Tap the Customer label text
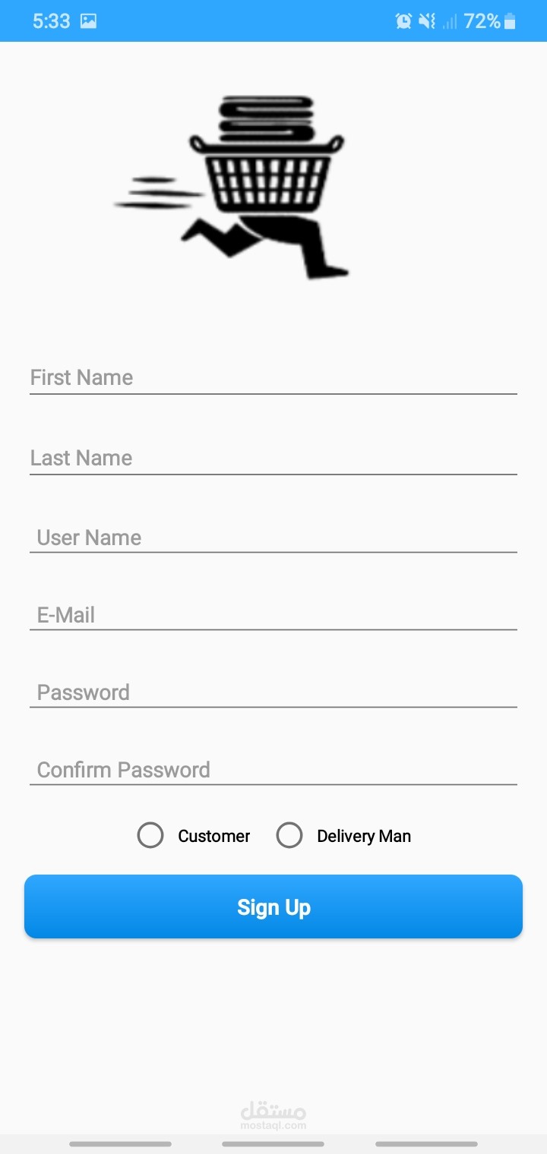The width and height of the screenshot is (547, 1154). point(213,836)
